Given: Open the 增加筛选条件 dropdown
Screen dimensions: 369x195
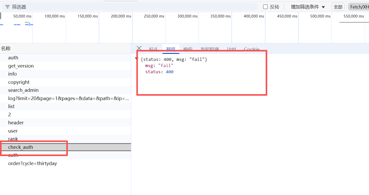Looking at the screenshot, I should coord(308,7).
